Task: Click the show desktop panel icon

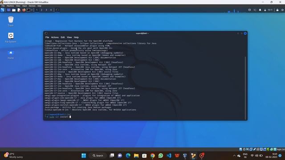Action: click(x=8, y=10)
